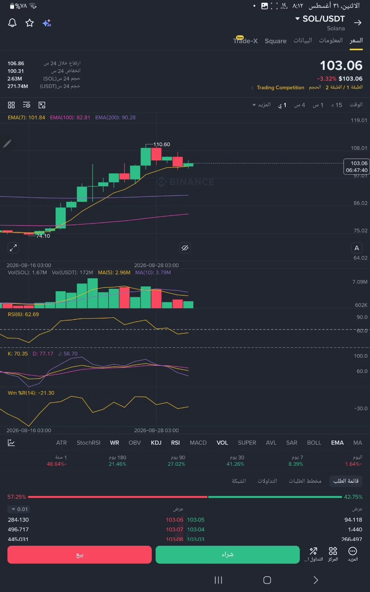Screen dimensions: 370x592
Task: Toggle the VOL indicator
Action: coord(222,443)
